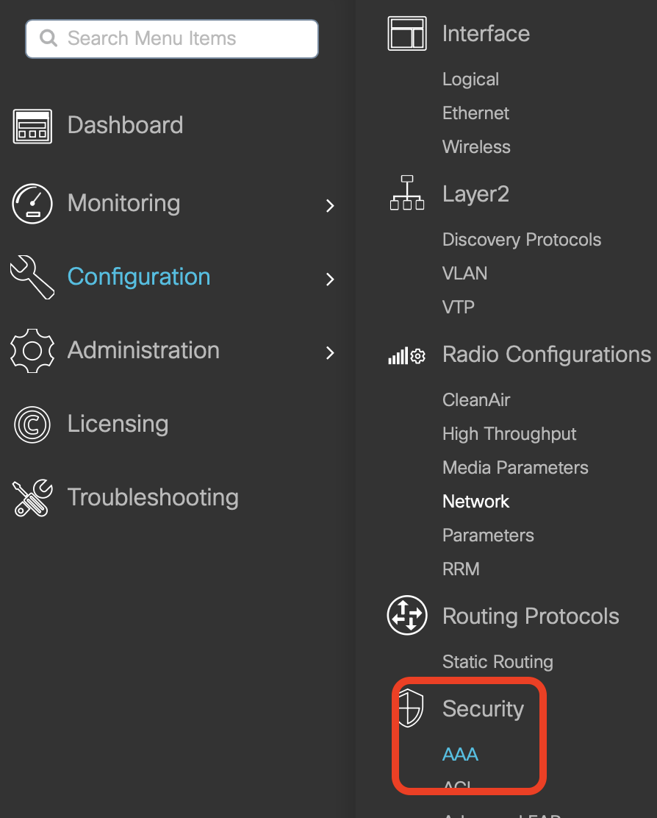657x818 pixels.
Task: Expand the Monitoring submenu chevron
Action: coord(330,205)
